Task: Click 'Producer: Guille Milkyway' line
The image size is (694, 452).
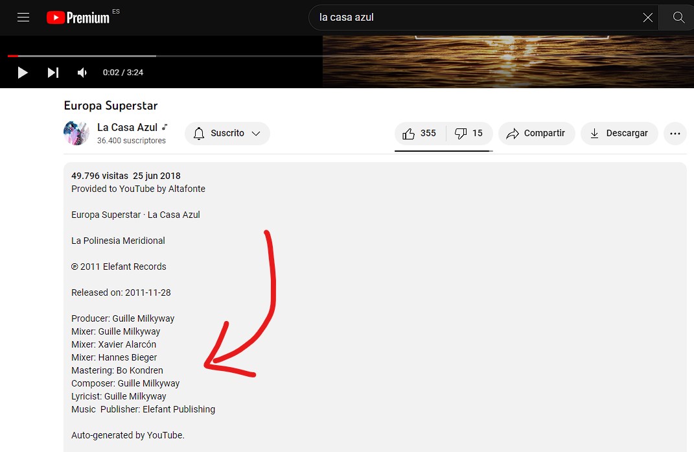Action: coord(122,318)
